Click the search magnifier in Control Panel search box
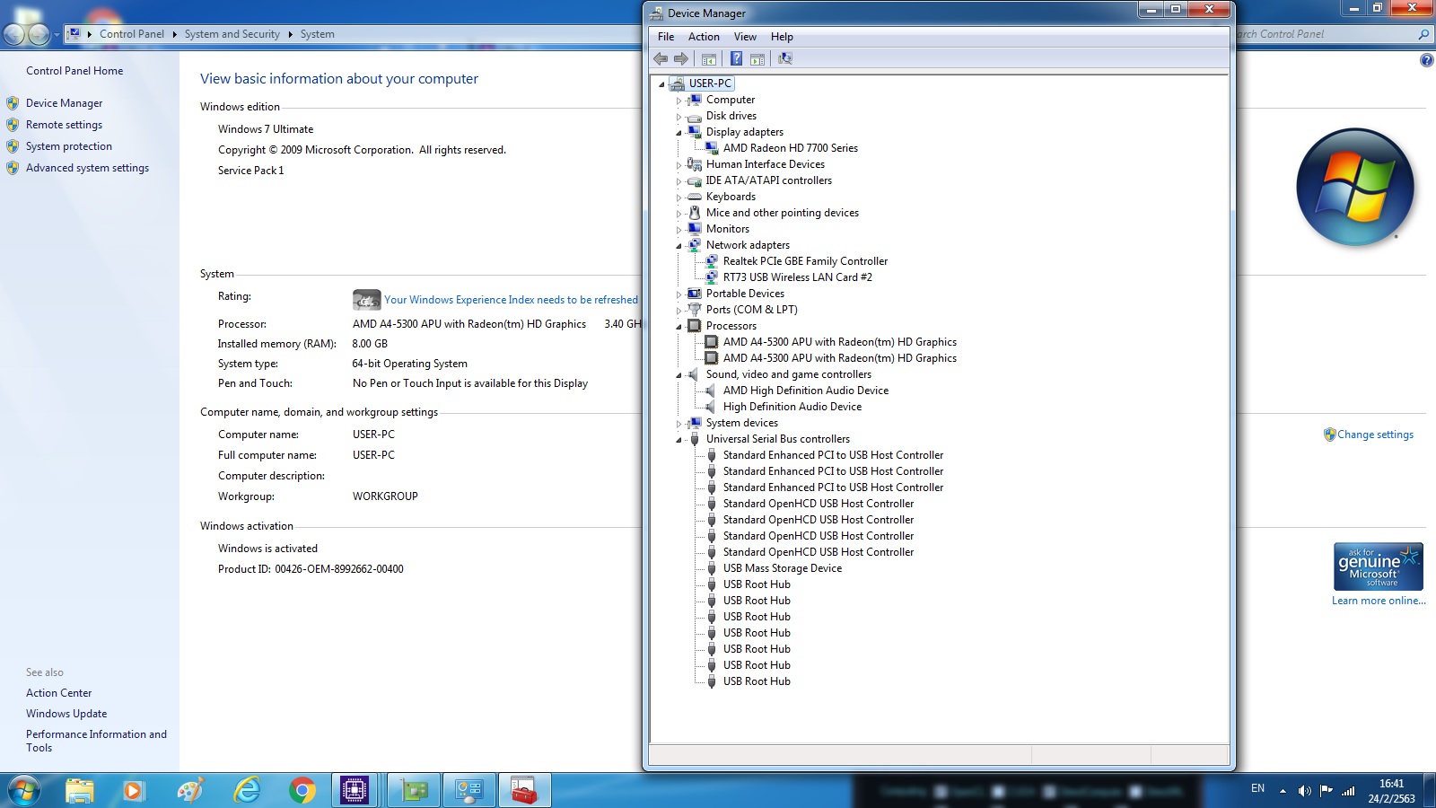 click(x=1423, y=34)
